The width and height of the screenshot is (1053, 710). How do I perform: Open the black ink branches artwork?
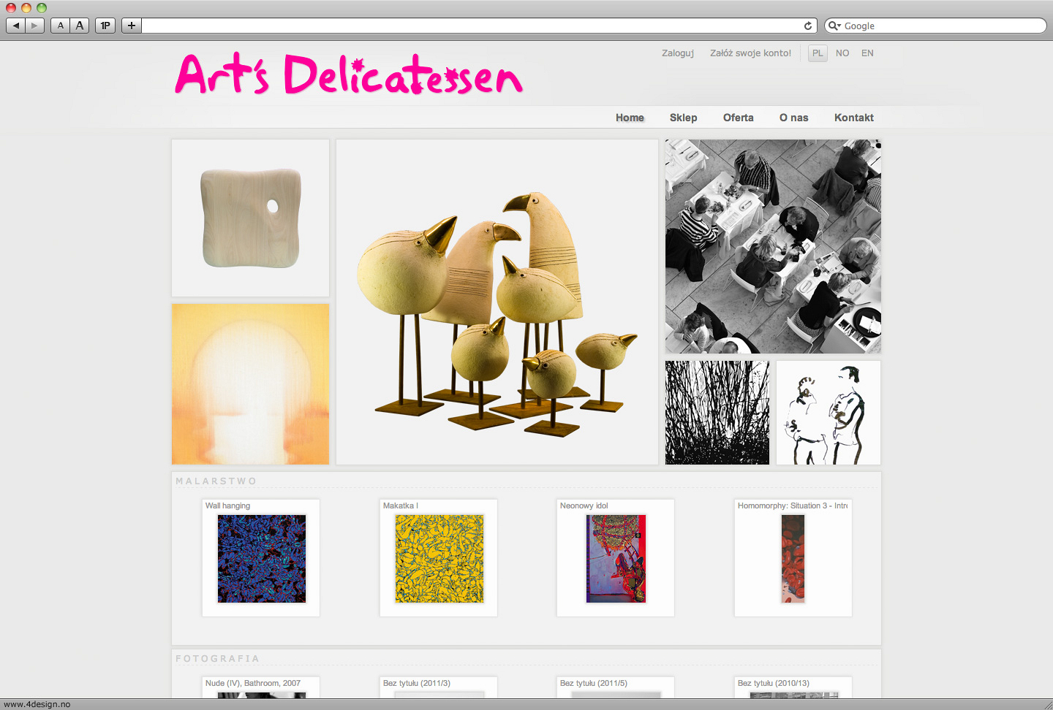717,413
